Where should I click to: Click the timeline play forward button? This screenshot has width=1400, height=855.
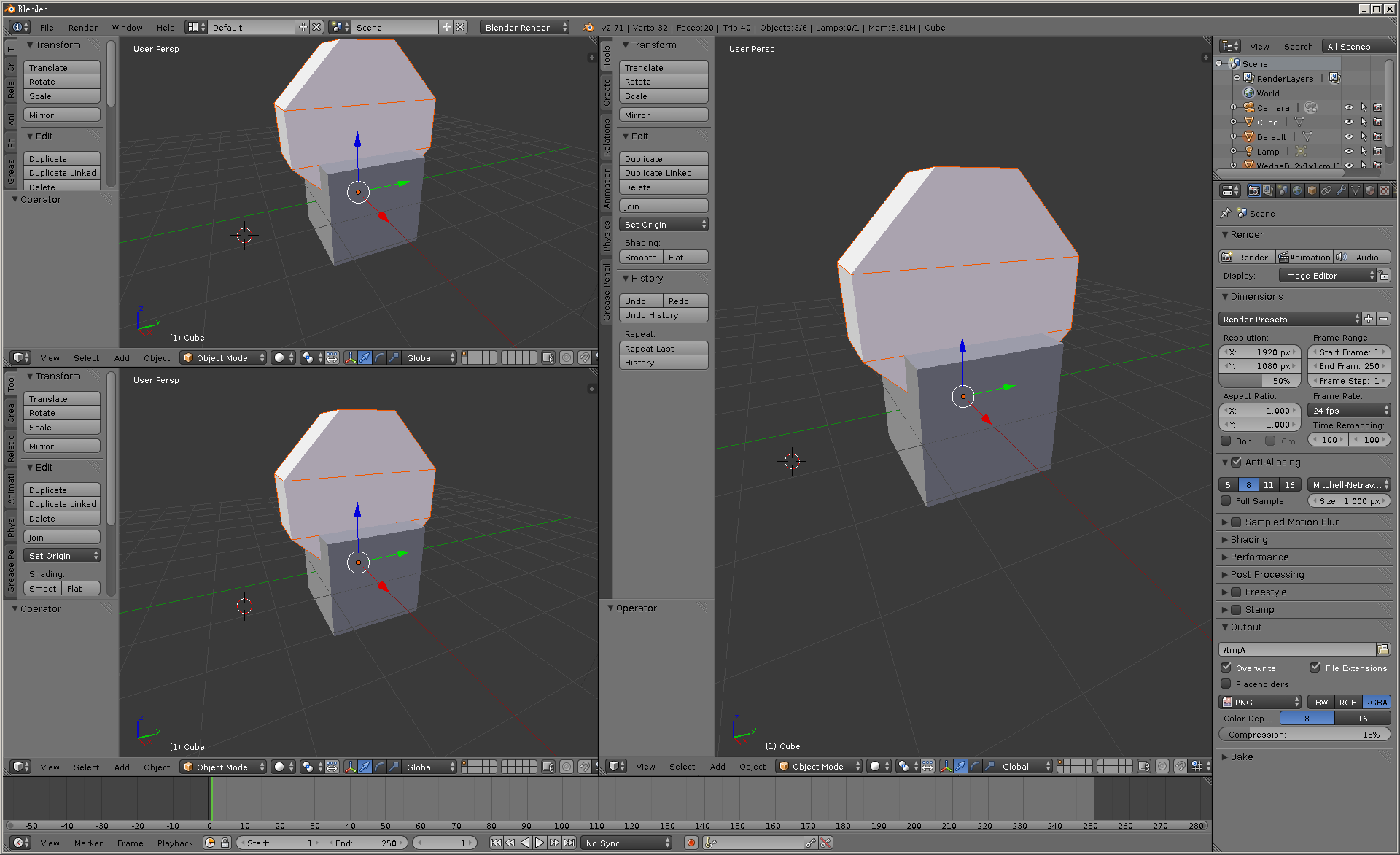click(540, 843)
